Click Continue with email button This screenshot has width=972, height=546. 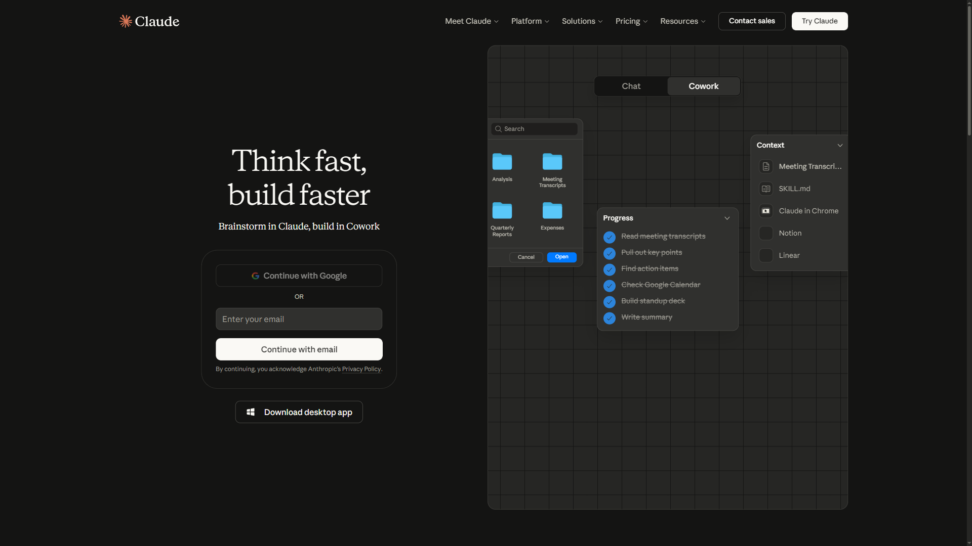299,349
